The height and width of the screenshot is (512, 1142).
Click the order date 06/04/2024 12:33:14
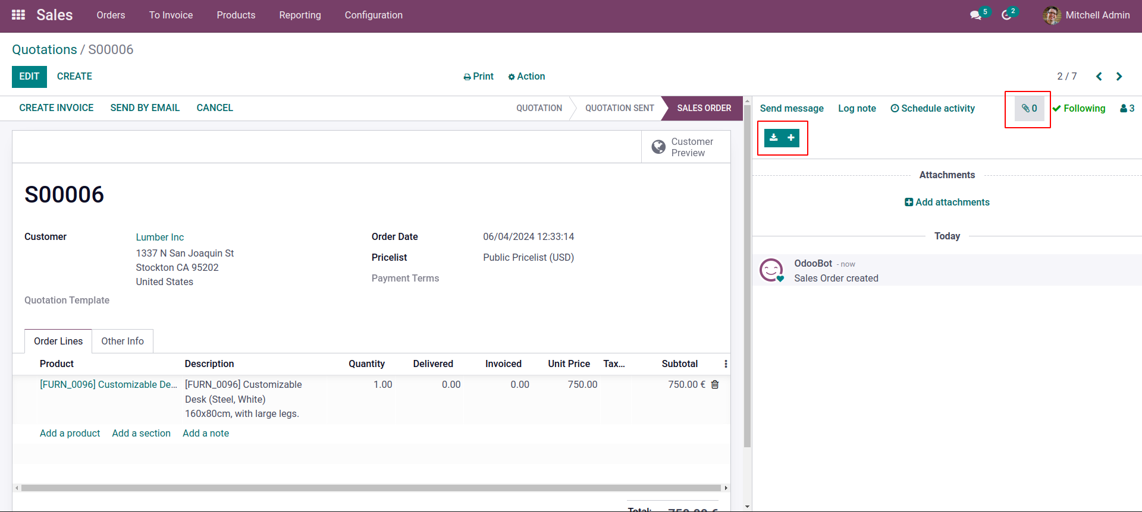coord(529,237)
